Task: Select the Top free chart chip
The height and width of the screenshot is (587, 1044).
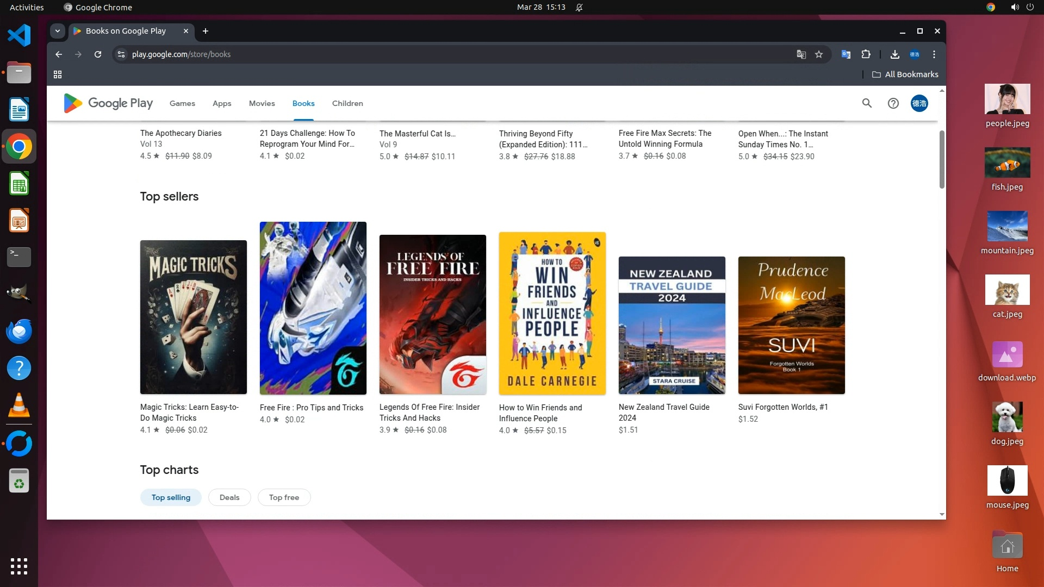Action: tap(284, 497)
